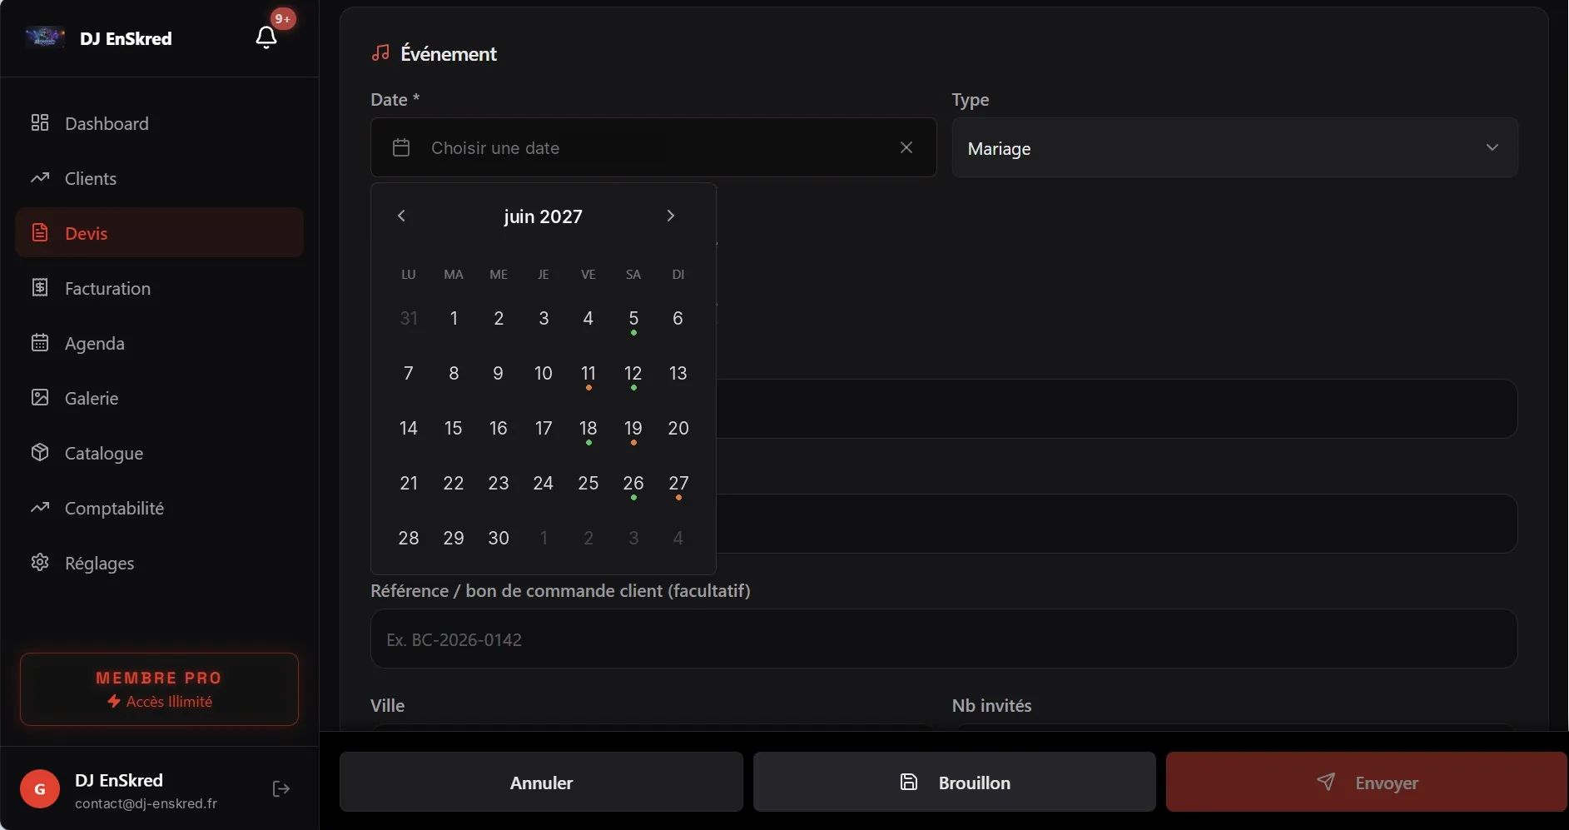Click the Membre Pro Accès Illimité badge
Viewport: 1569px width, 830px height.
coord(159,689)
